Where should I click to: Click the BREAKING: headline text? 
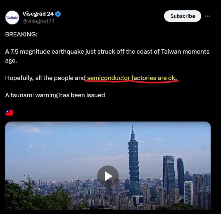(21, 34)
